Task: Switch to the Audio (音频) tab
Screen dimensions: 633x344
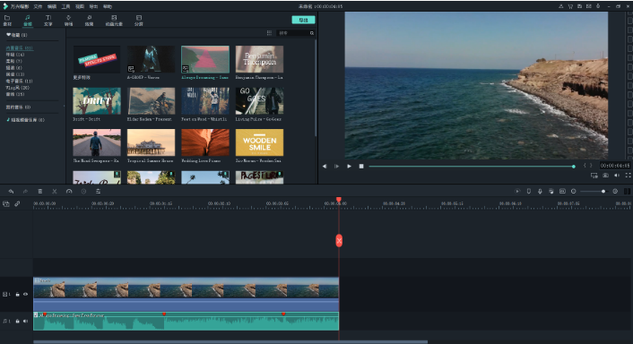Action: (x=28, y=21)
